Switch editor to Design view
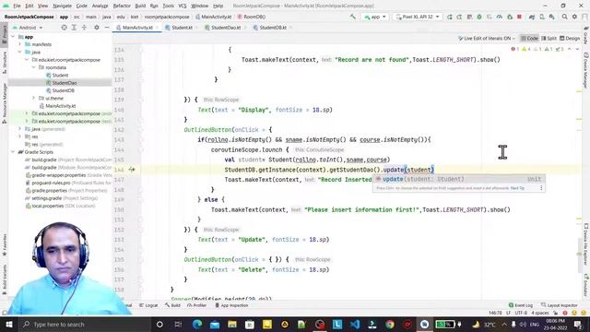The width and height of the screenshot is (590, 332). 570,39
